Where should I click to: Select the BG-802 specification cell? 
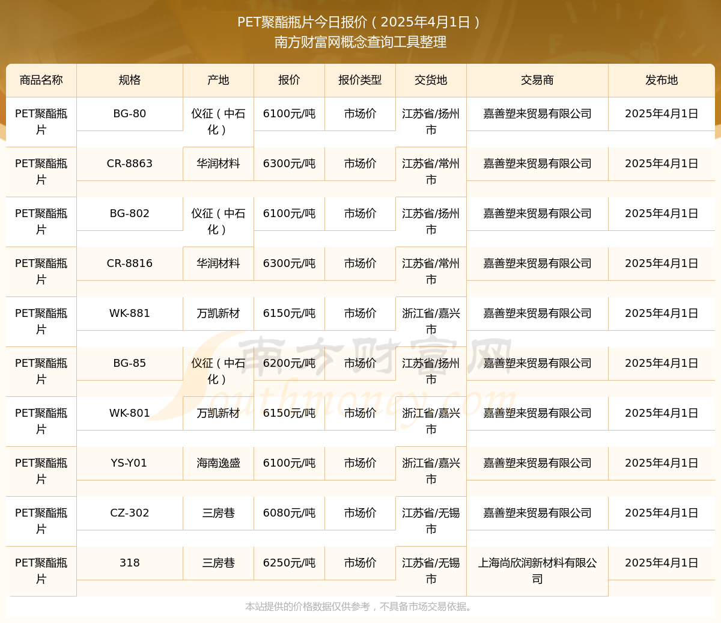[130, 213]
